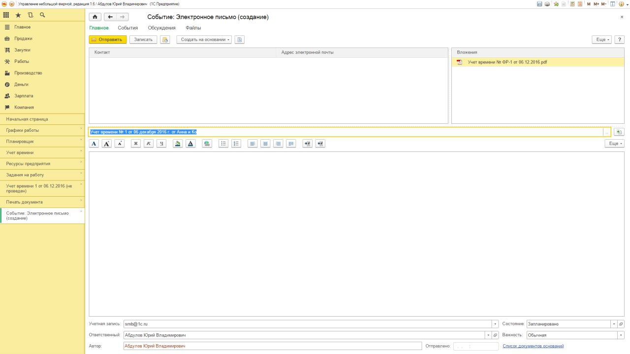This screenshot has height=354, width=630.
Task: Click inside the email body editor
Action: click(356, 234)
